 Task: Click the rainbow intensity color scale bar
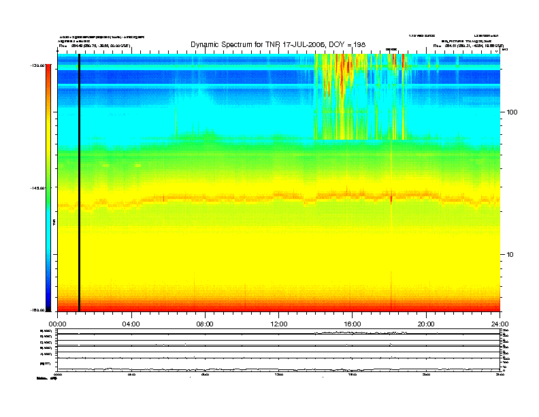(x=48, y=187)
